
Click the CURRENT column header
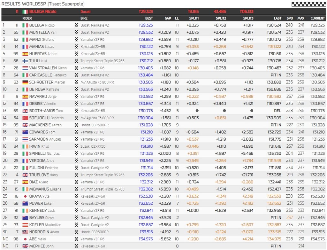pos(317,18)
